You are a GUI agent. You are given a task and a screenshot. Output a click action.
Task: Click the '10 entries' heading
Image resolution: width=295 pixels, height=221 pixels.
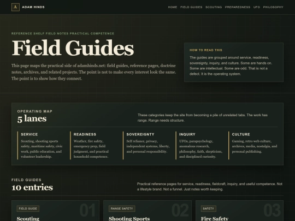pyautogui.click(x=32, y=187)
